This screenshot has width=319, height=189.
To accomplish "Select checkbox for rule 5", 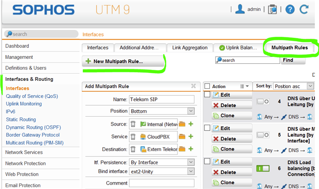I will tap(207, 128).
